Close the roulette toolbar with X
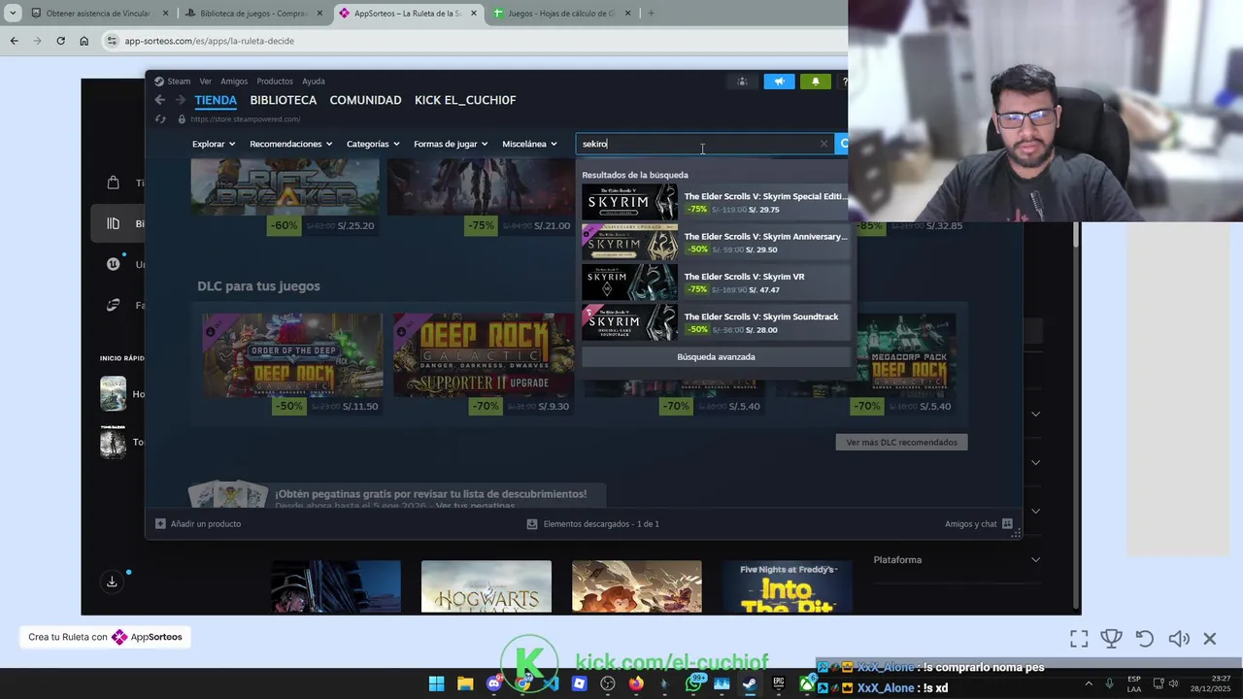Image resolution: width=1243 pixels, height=699 pixels. [x=1210, y=639]
